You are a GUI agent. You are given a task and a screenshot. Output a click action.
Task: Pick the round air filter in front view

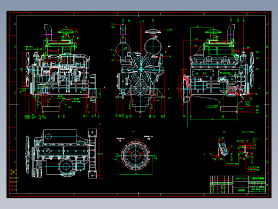coord(153,47)
